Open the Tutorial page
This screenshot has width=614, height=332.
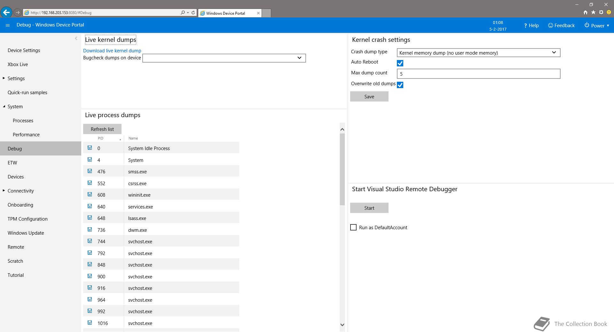click(x=16, y=275)
